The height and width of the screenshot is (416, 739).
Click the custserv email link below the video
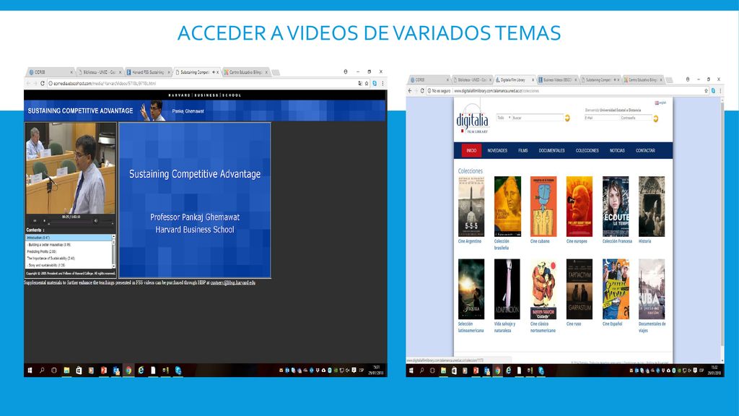[x=233, y=282]
